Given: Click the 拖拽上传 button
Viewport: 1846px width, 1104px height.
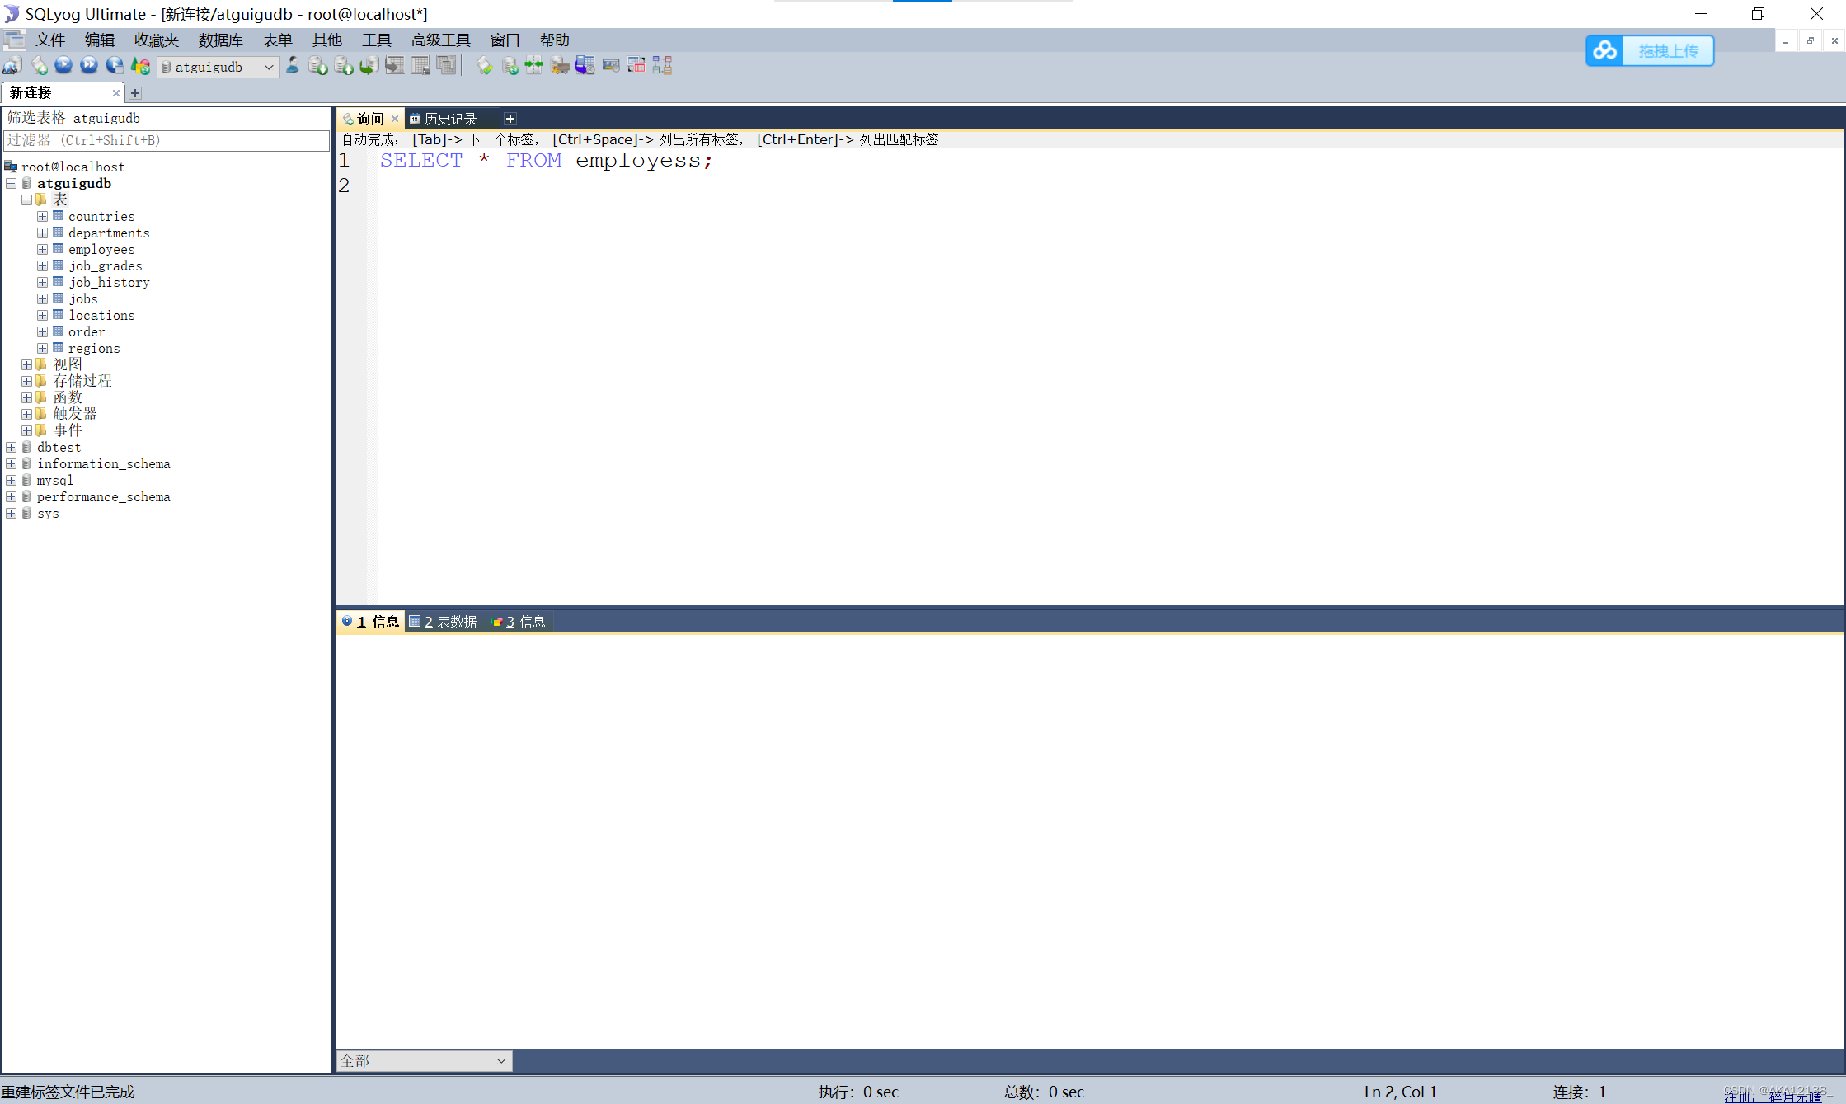Looking at the screenshot, I should tap(1668, 51).
